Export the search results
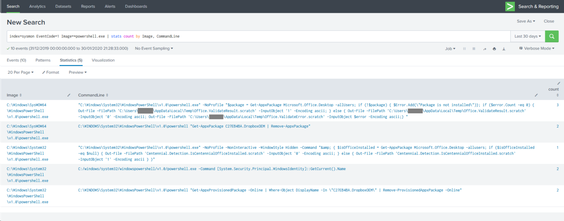 click(504, 48)
